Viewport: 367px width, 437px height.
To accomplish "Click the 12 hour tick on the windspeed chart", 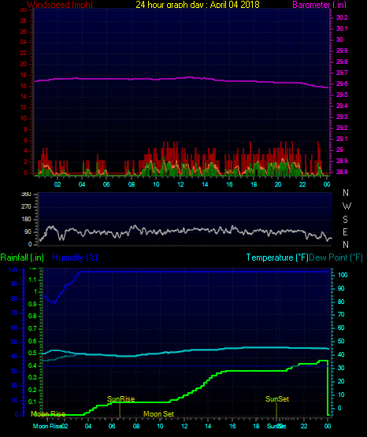I will [x=180, y=184].
